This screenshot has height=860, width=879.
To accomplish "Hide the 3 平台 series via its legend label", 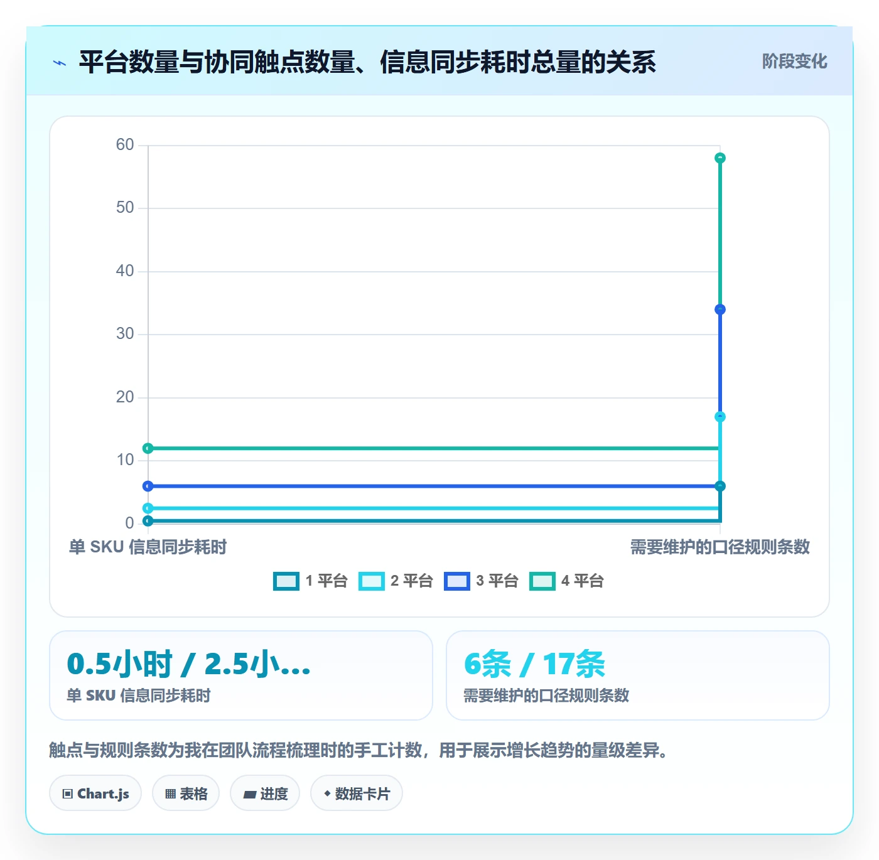I will (497, 581).
